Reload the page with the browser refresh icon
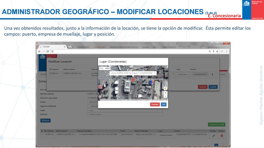The height and width of the screenshot is (148, 264). [48, 51]
